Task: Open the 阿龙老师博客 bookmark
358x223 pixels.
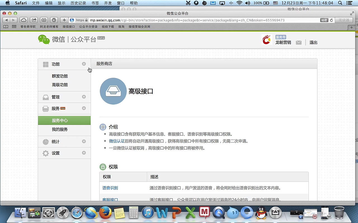Action: (49, 27)
